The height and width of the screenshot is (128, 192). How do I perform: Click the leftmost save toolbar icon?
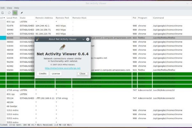3,13
